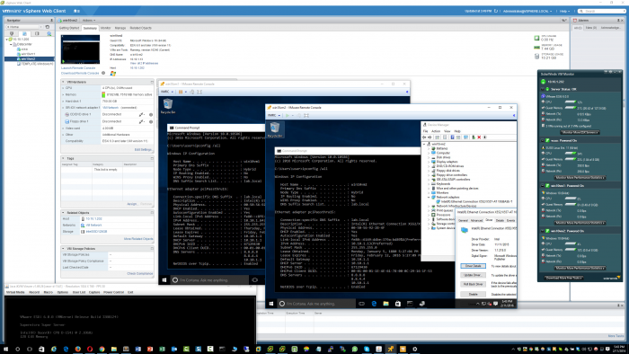Open the CD/DVD drive 1 connect menu icon
The width and height of the screenshot is (629, 354).
pos(142,114)
